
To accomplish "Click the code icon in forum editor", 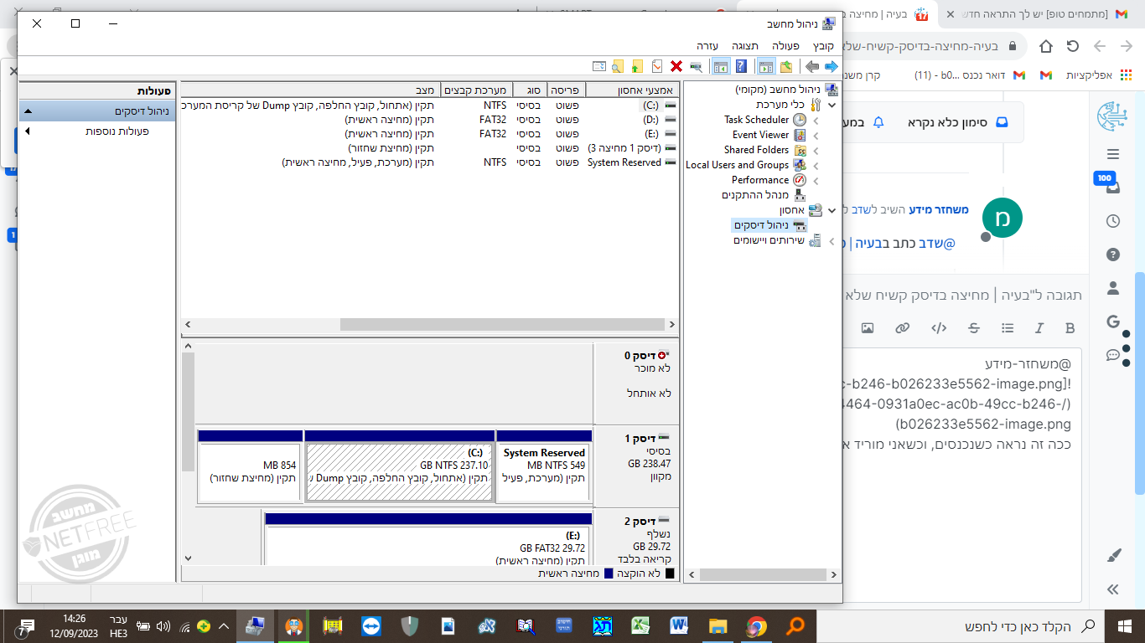I will (x=939, y=328).
